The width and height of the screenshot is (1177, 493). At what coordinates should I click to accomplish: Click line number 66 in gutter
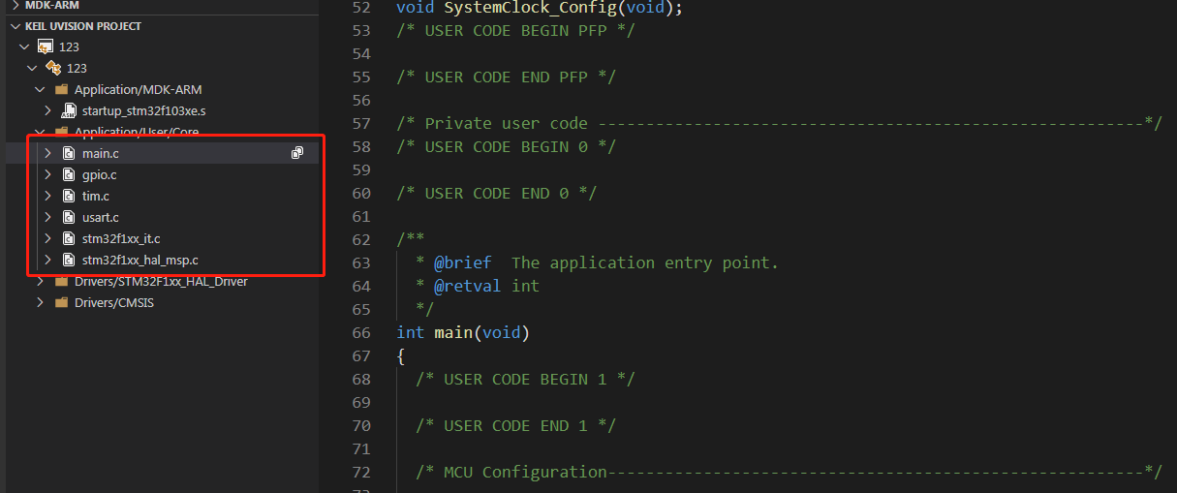360,332
